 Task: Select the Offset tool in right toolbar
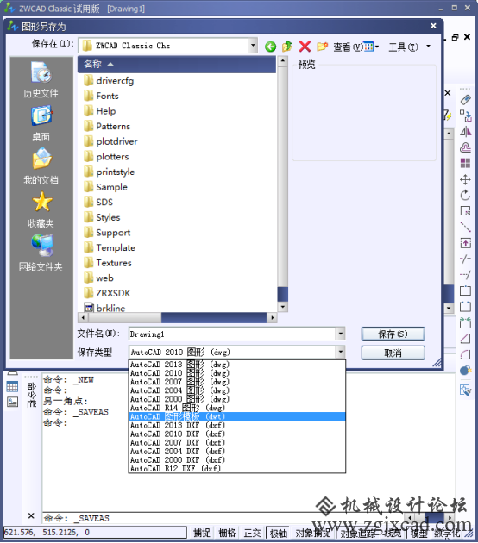[466, 148]
